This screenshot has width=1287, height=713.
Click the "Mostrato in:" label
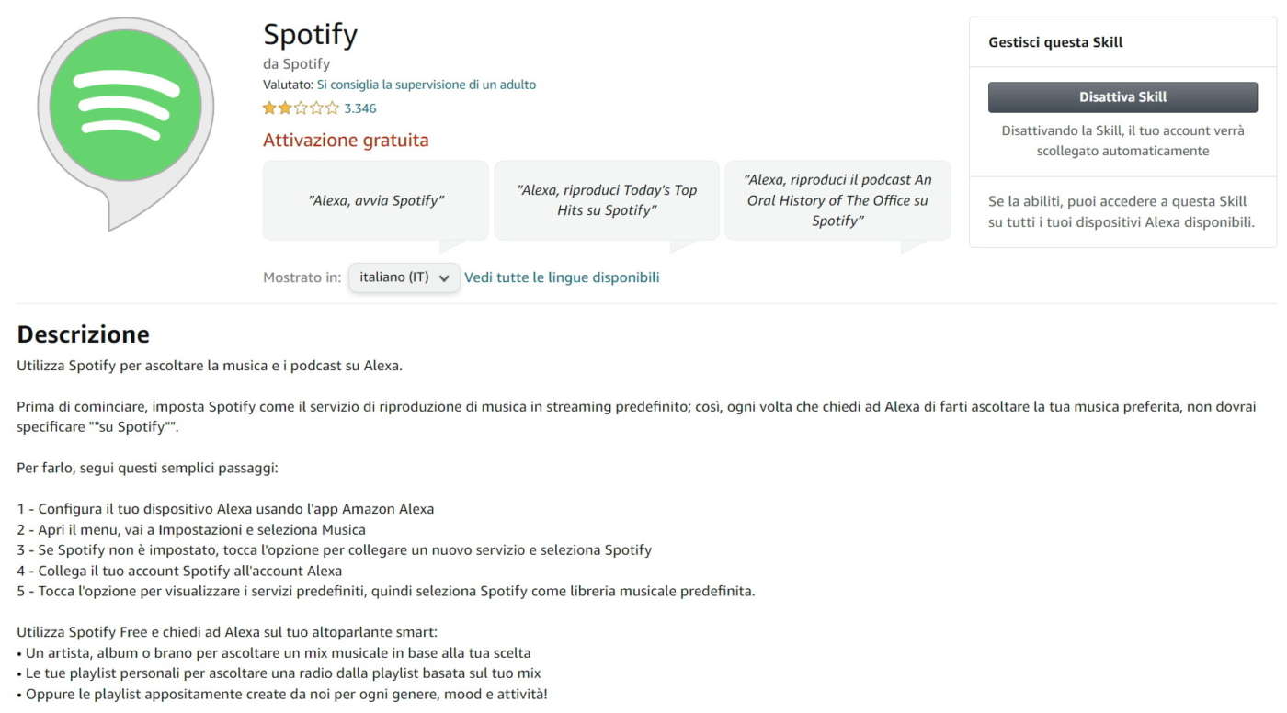[302, 277]
